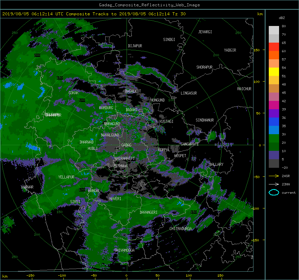Click the SHIRAHATTI city label
Screen dimensions: 299x280
pos(125,158)
